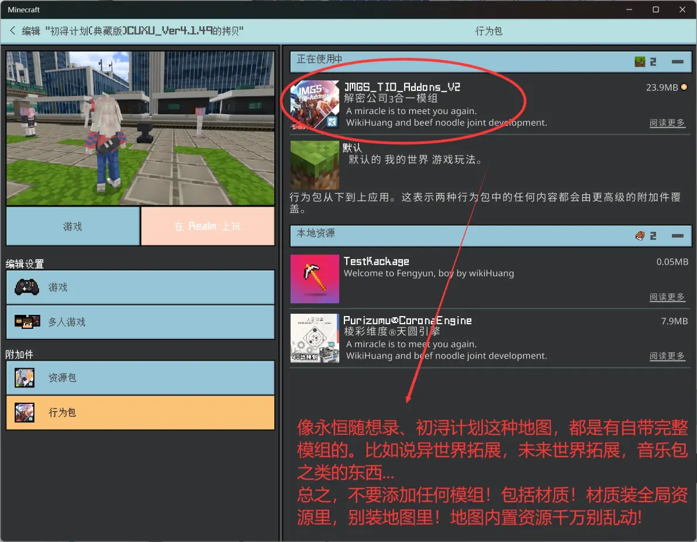Click the 游戏 play button under preview
The width and height of the screenshot is (697, 542).
point(73,226)
